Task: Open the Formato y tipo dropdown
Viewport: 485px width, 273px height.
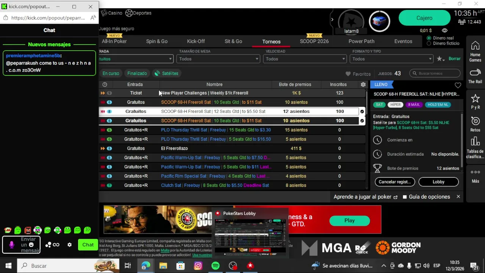Action: click(391, 59)
